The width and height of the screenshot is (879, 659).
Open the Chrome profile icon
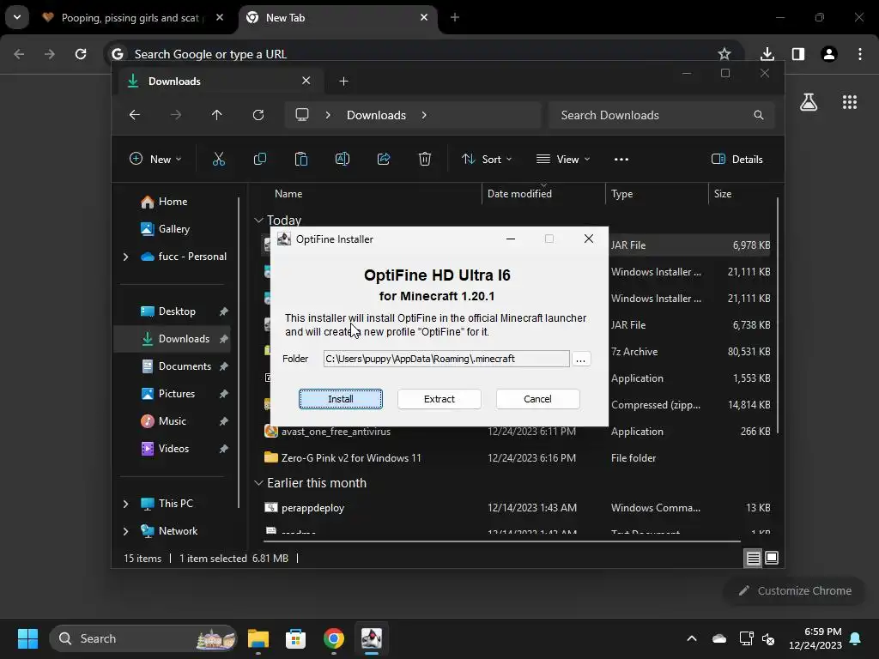[829, 54]
